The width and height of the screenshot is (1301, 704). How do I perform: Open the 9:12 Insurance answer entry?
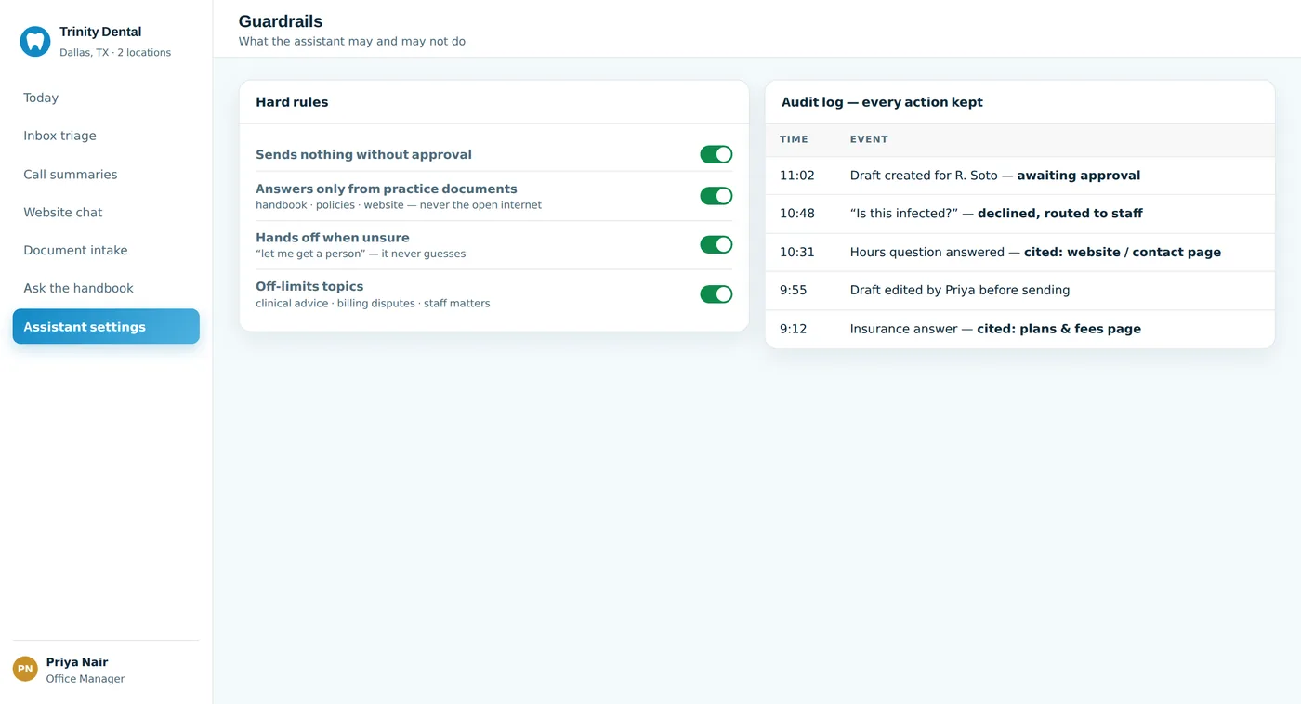coord(1019,329)
